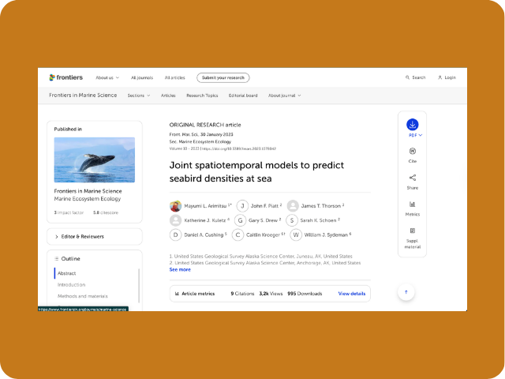
Task: Click Caitlin Kroeger's C avatar
Action: (238, 235)
